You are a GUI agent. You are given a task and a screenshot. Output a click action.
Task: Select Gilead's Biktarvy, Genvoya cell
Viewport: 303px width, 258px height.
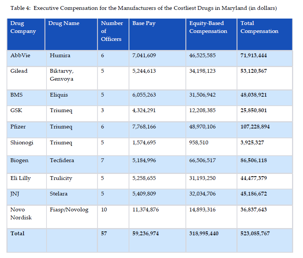pyautogui.click(x=61, y=75)
